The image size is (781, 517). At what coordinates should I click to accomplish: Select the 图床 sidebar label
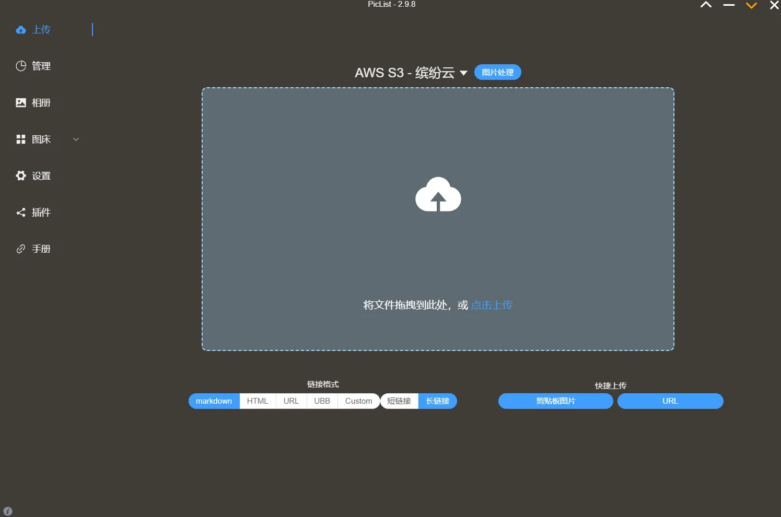(41, 139)
